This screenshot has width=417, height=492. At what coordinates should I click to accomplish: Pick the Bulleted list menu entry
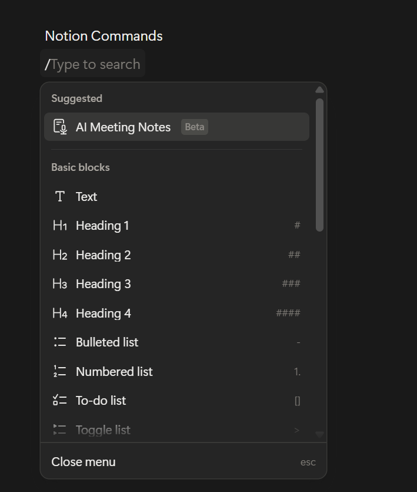coord(107,342)
